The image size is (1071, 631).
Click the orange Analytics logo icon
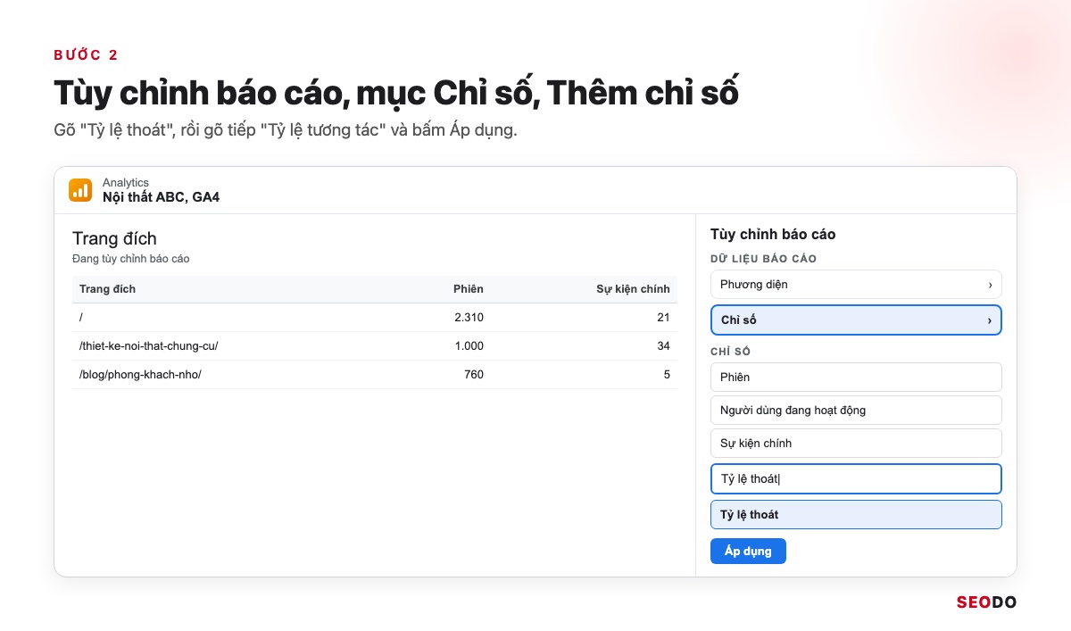(80, 190)
